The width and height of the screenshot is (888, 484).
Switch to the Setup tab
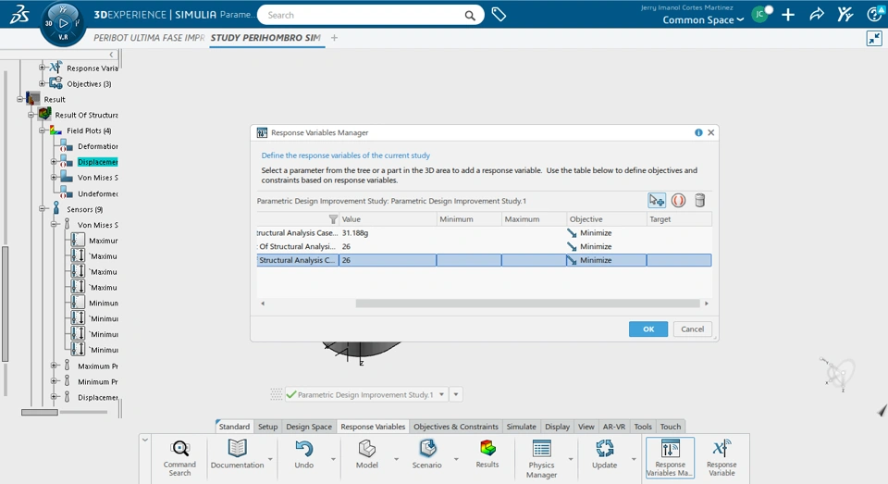pyautogui.click(x=267, y=427)
